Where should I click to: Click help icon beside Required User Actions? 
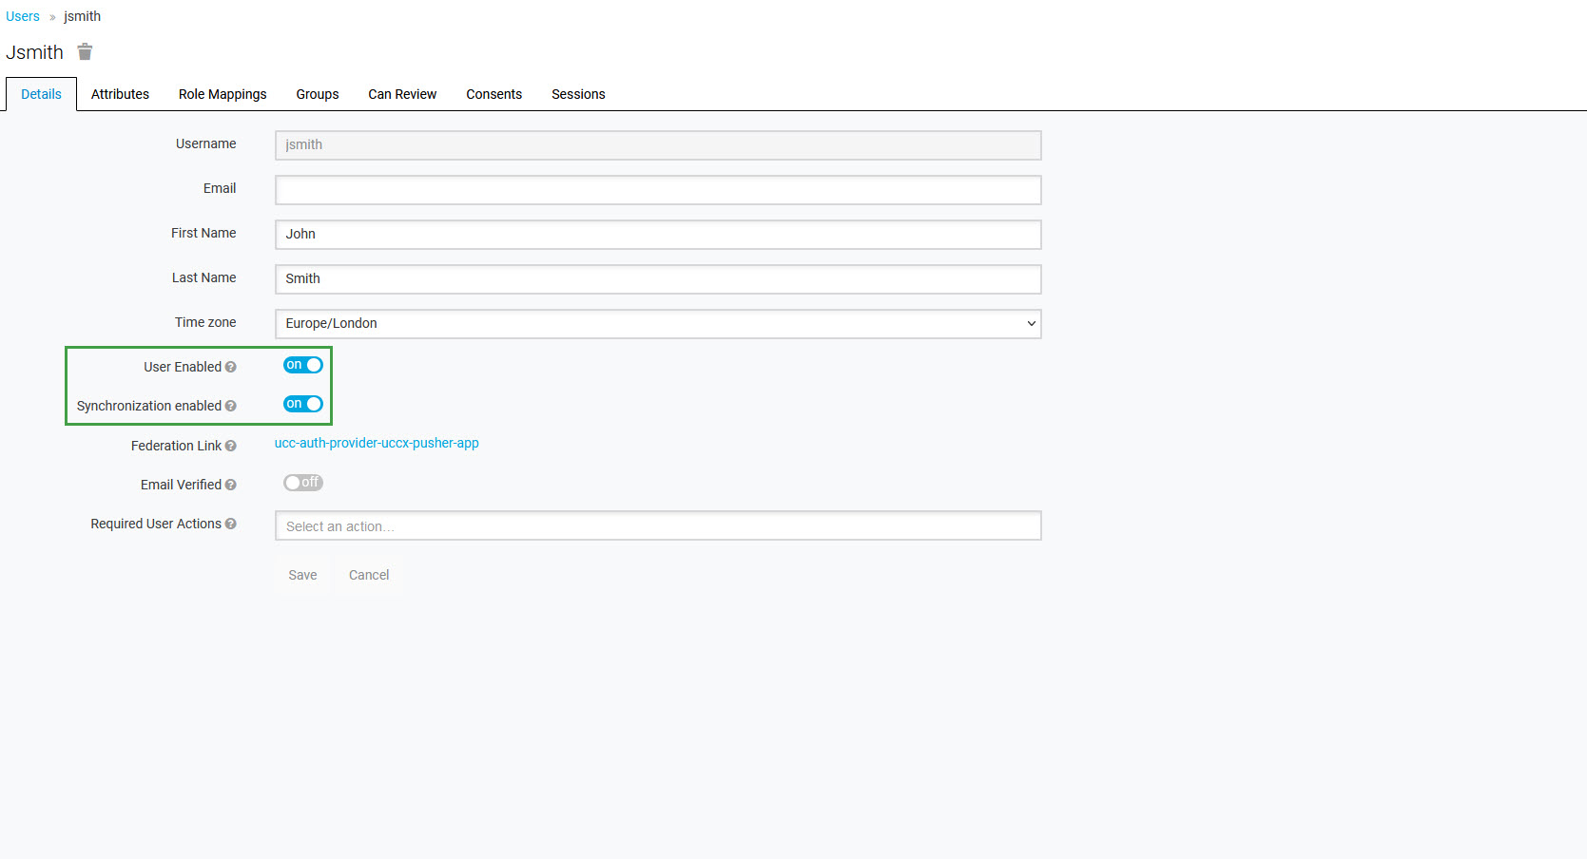click(230, 525)
